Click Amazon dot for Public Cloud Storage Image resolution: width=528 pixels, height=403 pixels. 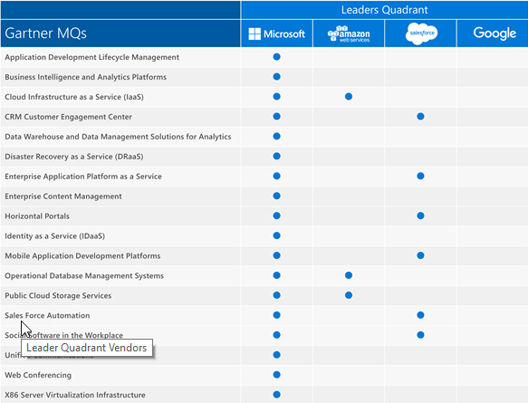(349, 295)
